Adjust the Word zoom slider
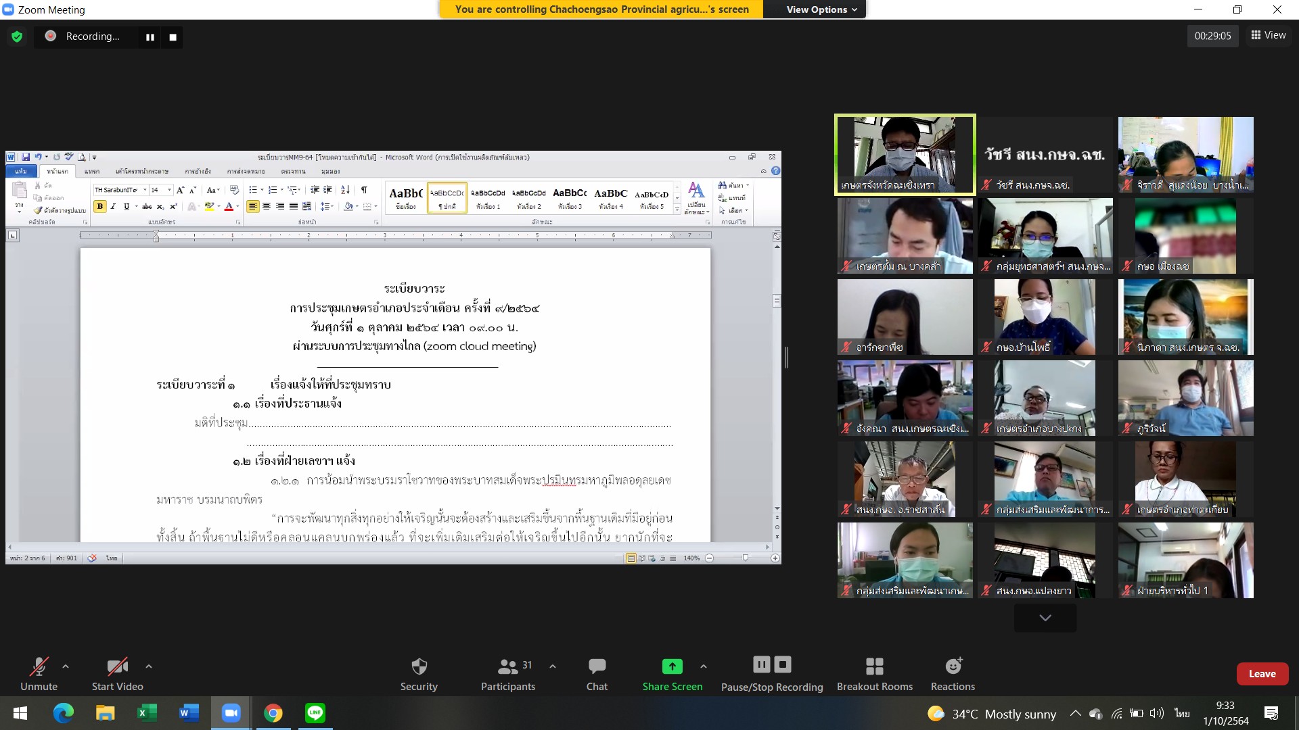 coord(745,558)
